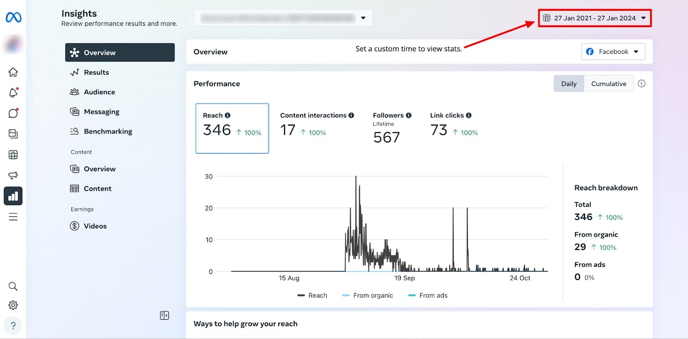The width and height of the screenshot is (688, 339).
Task: Select Content interactions metric
Action: (317, 125)
